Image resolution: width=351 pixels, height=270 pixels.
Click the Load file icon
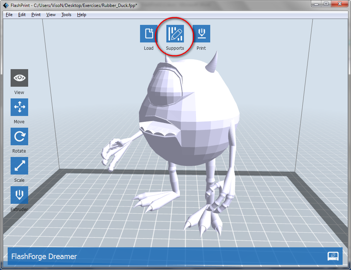[149, 34]
